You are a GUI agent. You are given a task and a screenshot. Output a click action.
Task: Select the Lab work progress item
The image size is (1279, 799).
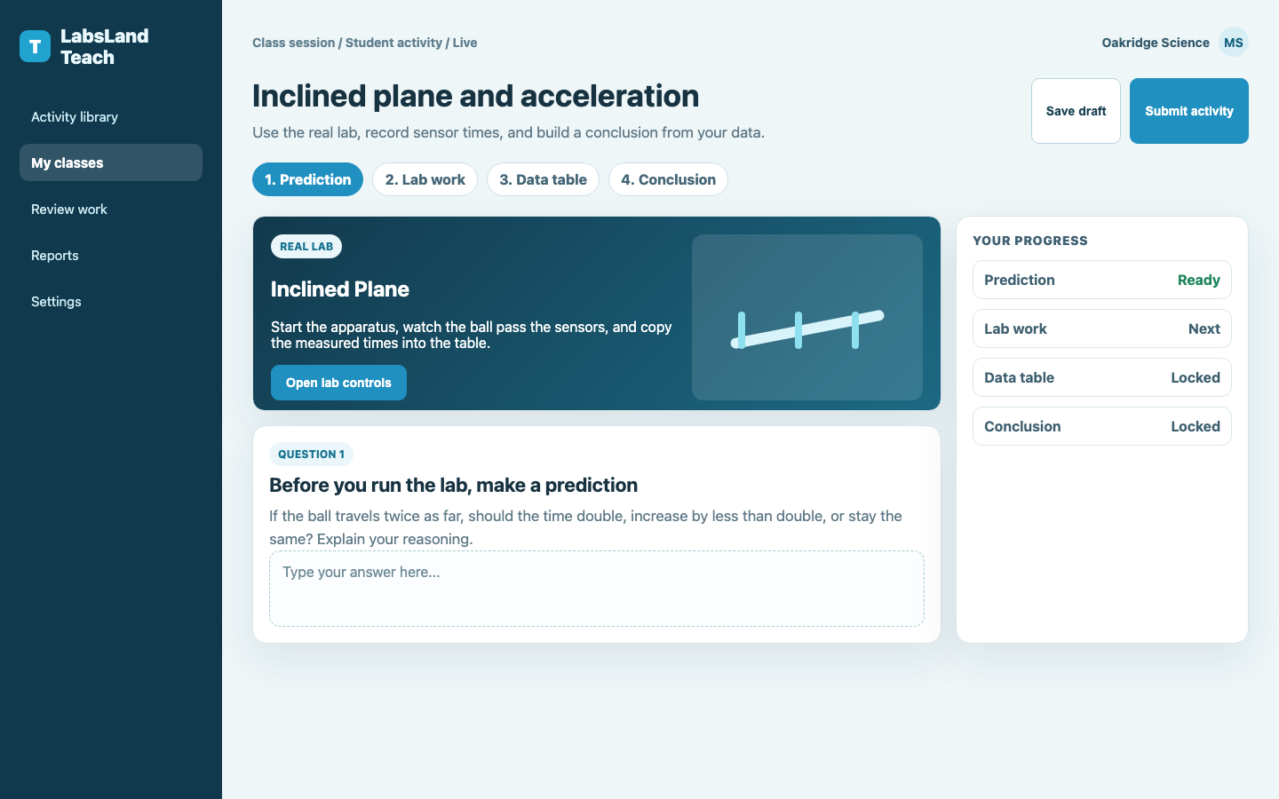coord(1102,328)
